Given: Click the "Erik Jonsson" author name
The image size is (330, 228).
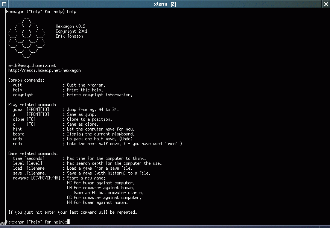Looking at the screenshot, I should coord(69,36).
